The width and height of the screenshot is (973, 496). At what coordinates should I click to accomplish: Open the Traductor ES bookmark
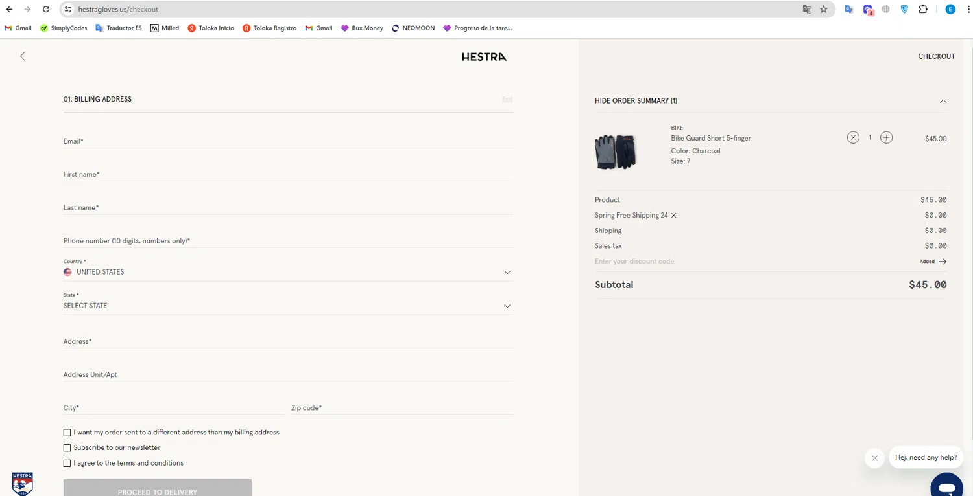point(119,28)
